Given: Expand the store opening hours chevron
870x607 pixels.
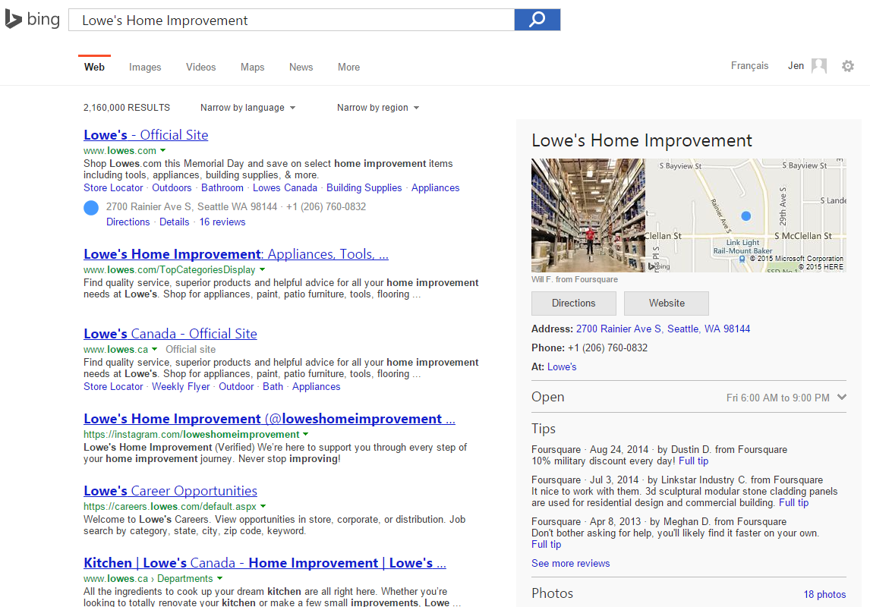Looking at the screenshot, I should [x=841, y=397].
